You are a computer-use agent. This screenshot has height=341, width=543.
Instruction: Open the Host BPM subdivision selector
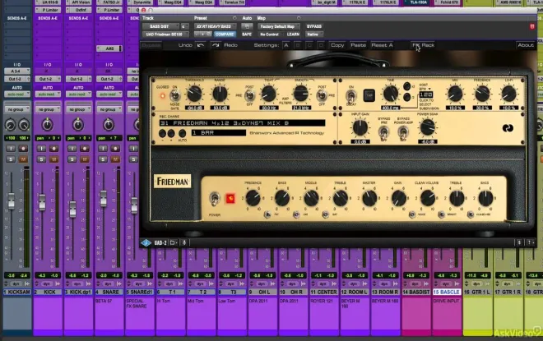click(425, 94)
